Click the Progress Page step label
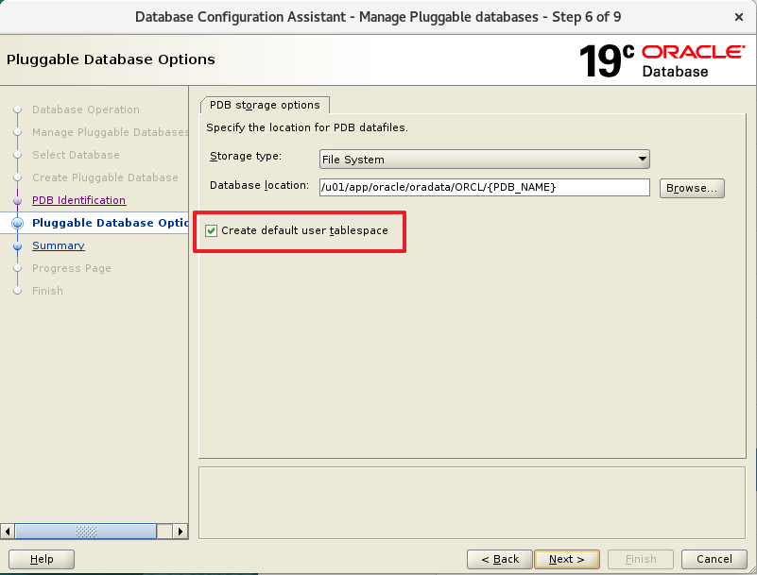Screen dimensions: 757x575 [x=72, y=268]
